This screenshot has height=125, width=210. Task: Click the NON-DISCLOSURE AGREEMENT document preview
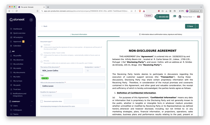153,79
